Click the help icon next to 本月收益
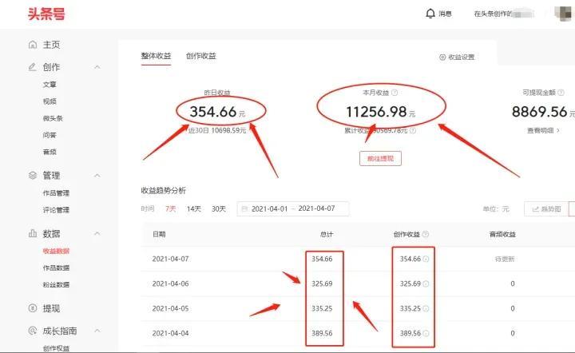The height and width of the screenshot is (353, 575). 395,93
